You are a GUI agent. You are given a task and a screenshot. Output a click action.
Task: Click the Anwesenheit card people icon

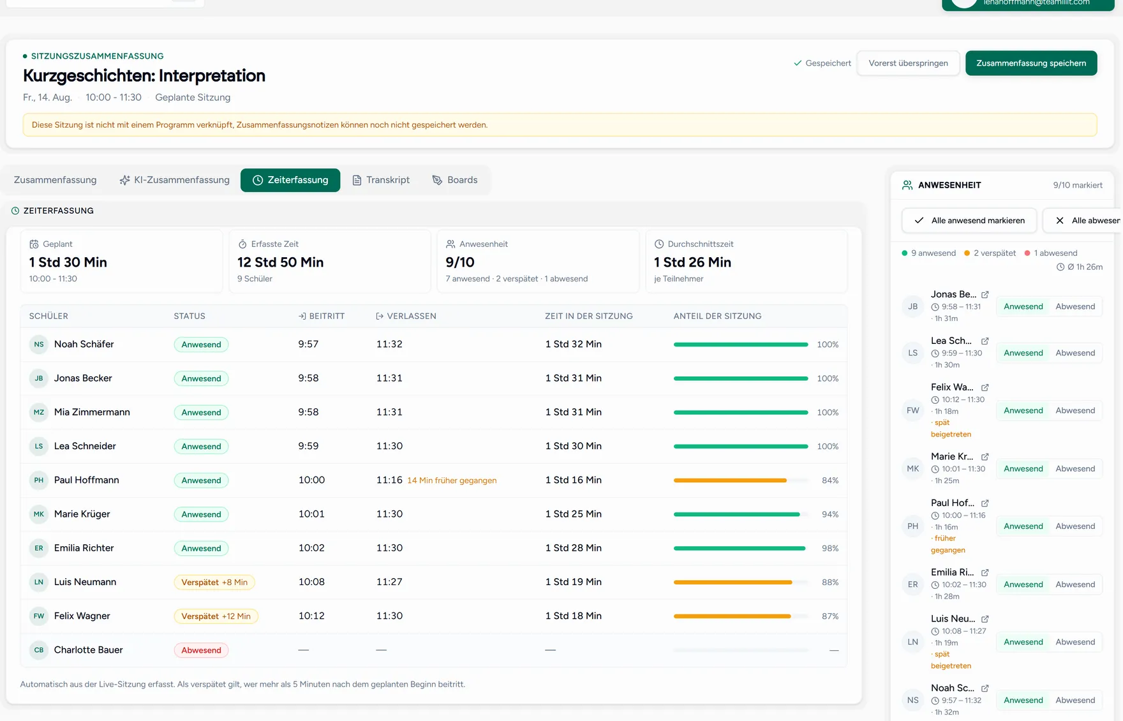click(x=450, y=244)
